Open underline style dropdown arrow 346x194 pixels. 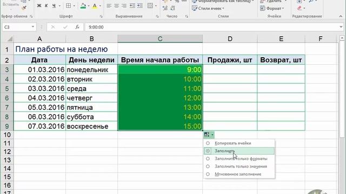(x=59, y=6)
